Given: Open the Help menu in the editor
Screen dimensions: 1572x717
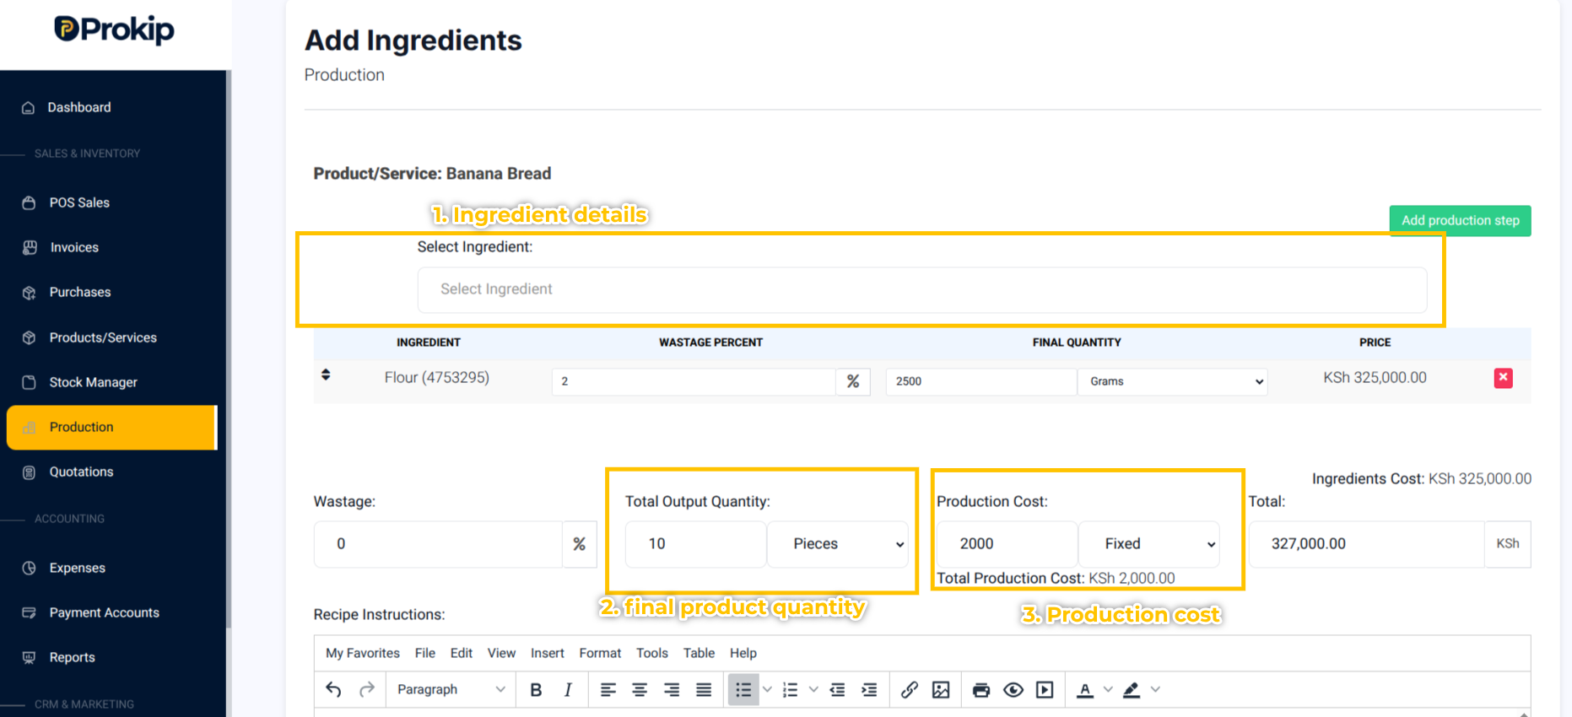Looking at the screenshot, I should (743, 654).
